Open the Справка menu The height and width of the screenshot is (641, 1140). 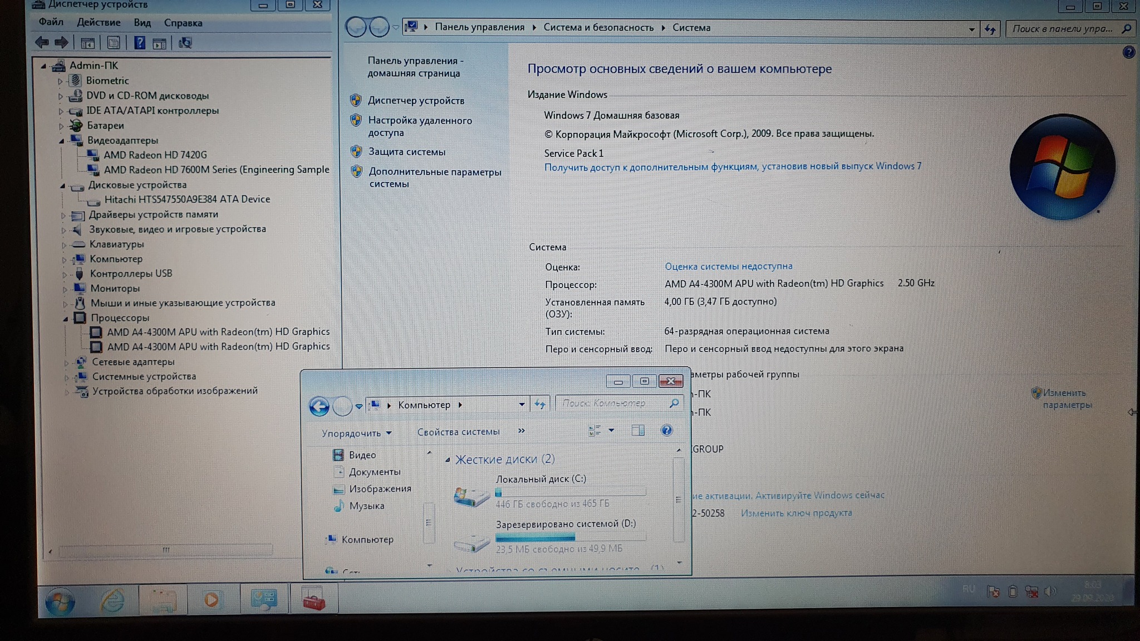183,23
